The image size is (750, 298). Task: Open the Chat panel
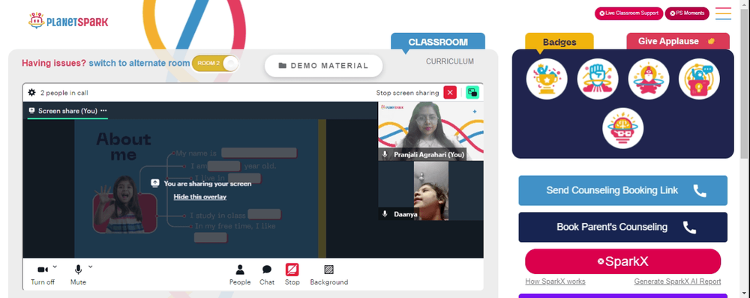click(x=267, y=275)
